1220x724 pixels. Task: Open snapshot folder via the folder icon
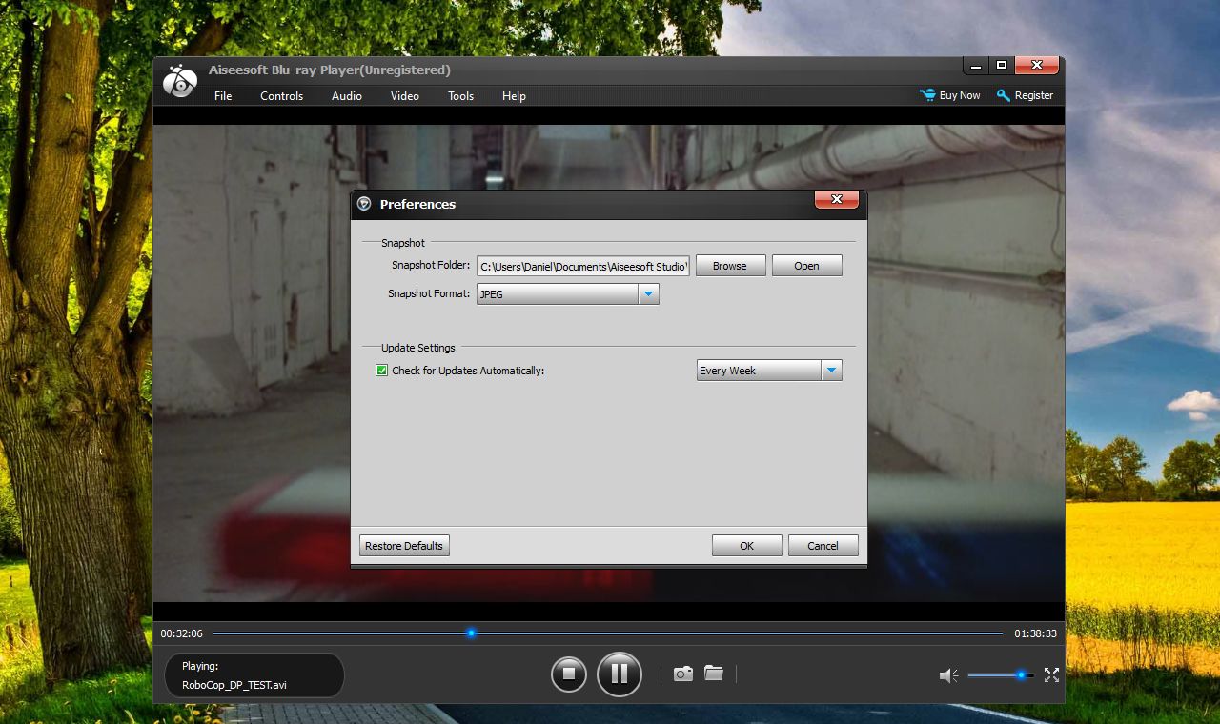pos(714,673)
